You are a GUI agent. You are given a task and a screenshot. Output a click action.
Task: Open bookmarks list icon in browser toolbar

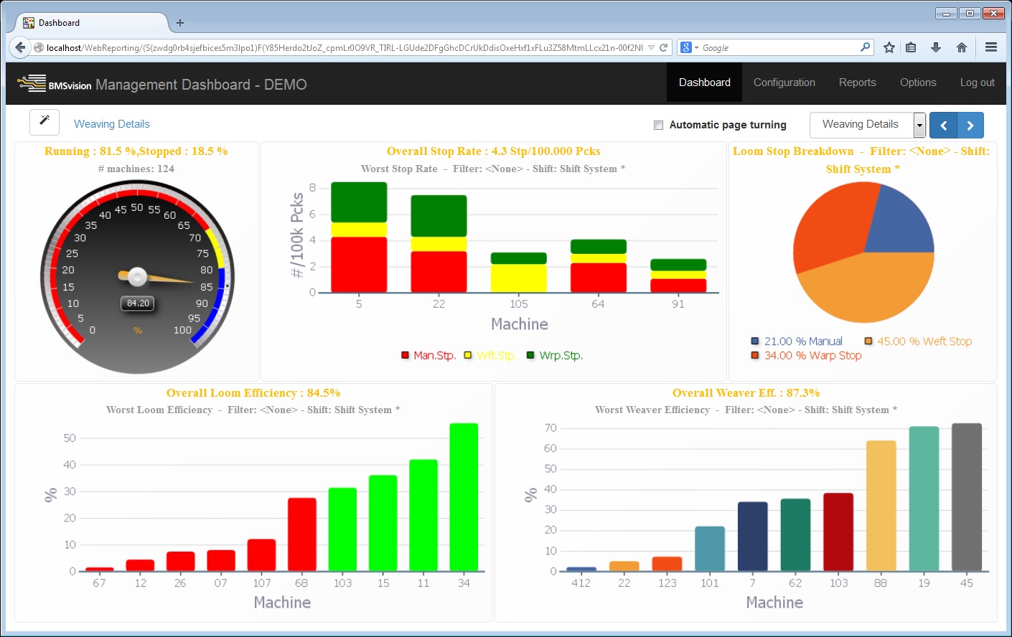pos(911,47)
